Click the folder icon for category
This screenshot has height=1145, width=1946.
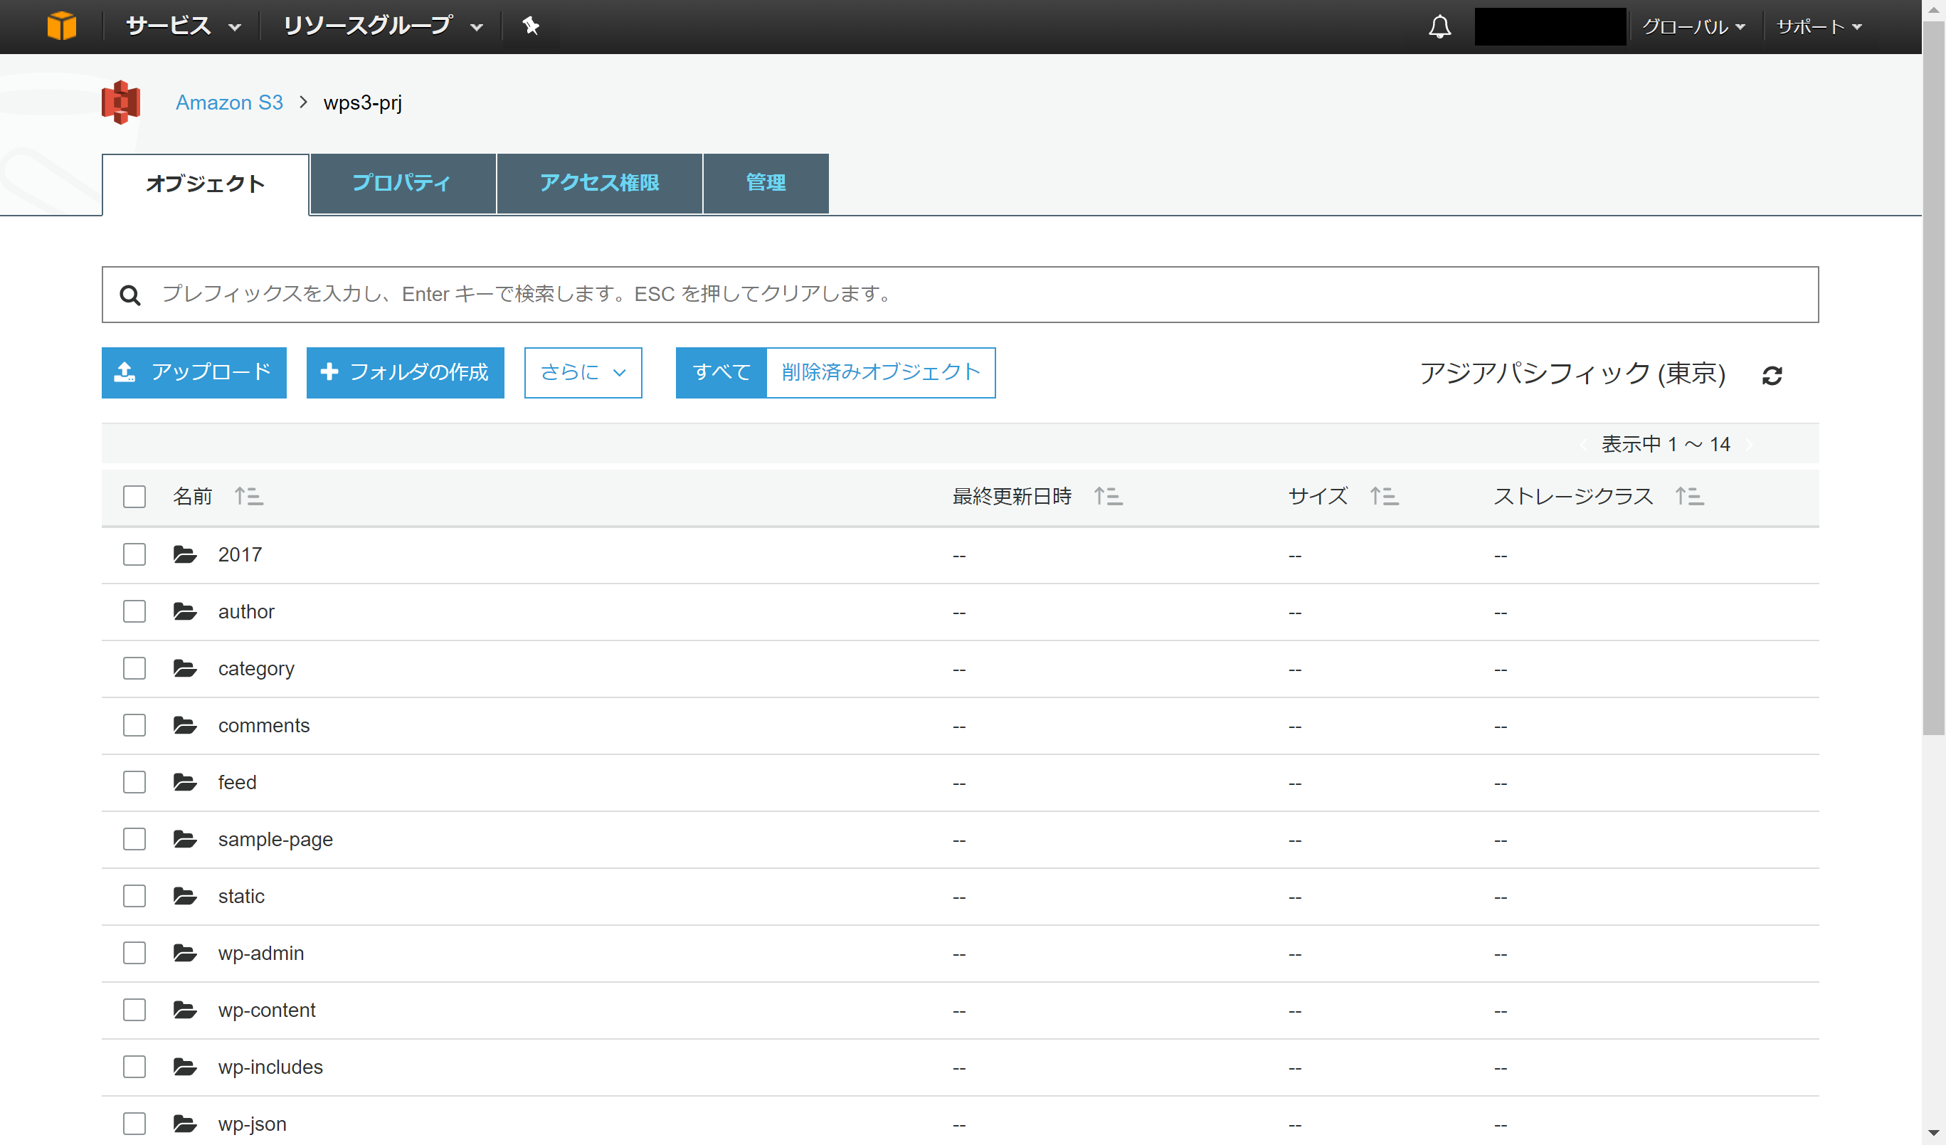pyautogui.click(x=184, y=668)
